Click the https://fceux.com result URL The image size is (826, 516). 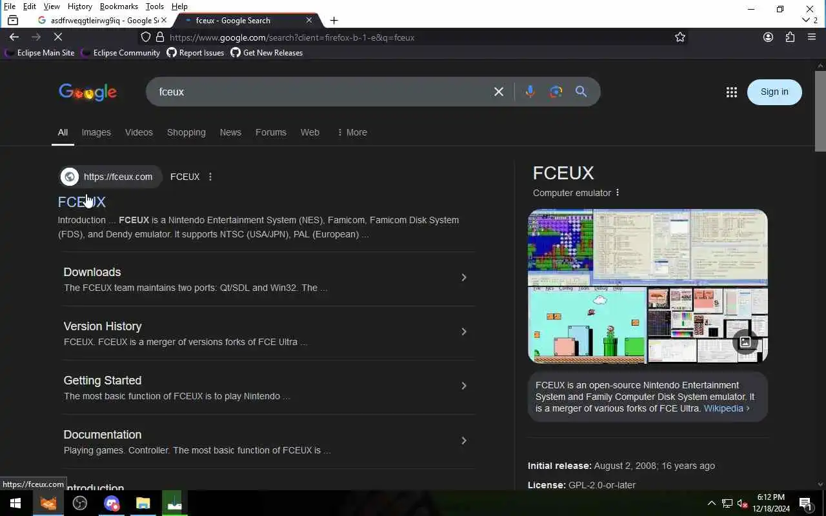[118, 177]
